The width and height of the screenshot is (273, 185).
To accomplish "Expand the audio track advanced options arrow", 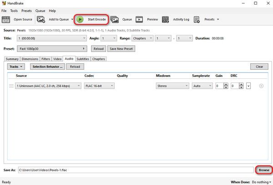I will pyautogui.click(x=248, y=86).
